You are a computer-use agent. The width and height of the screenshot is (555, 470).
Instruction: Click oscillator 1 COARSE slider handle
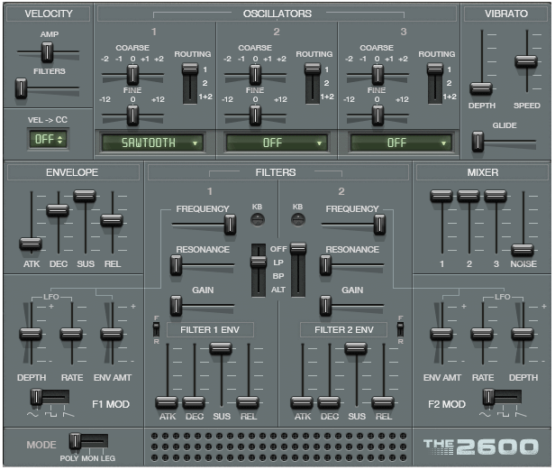tap(132, 75)
